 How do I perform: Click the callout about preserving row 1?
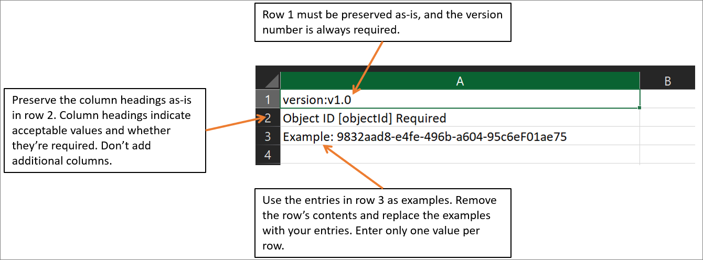point(383,23)
